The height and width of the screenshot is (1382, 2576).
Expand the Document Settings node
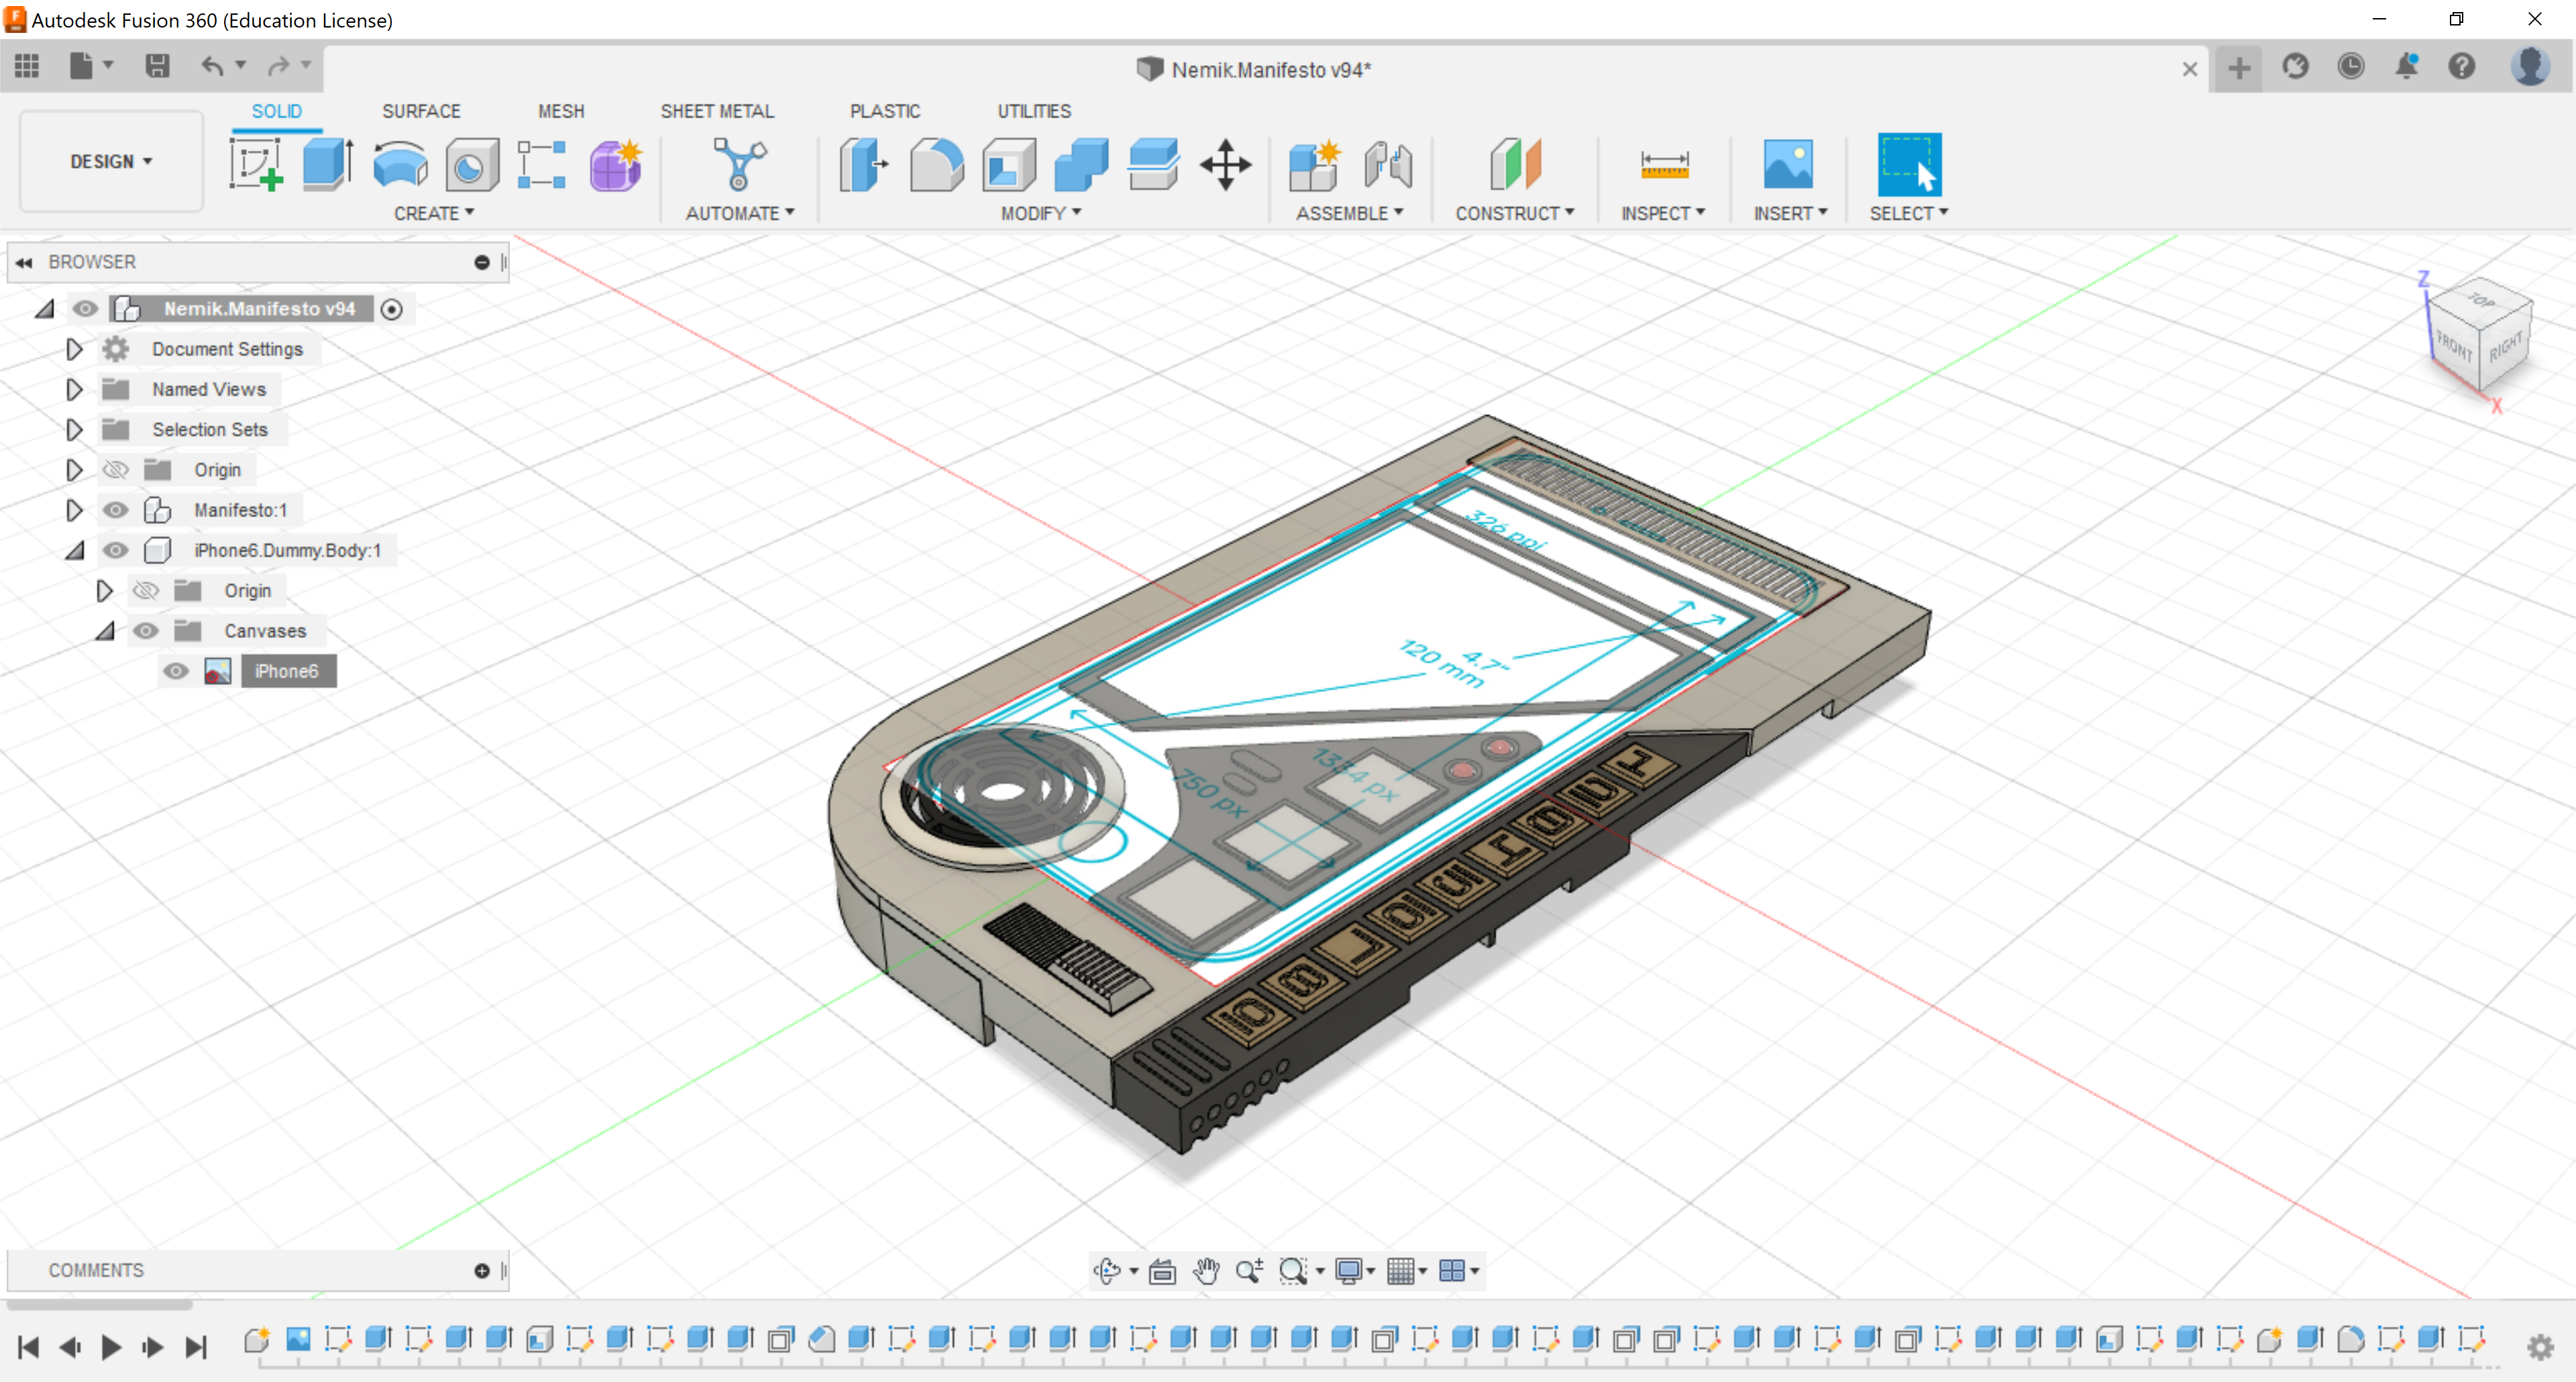[x=74, y=349]
